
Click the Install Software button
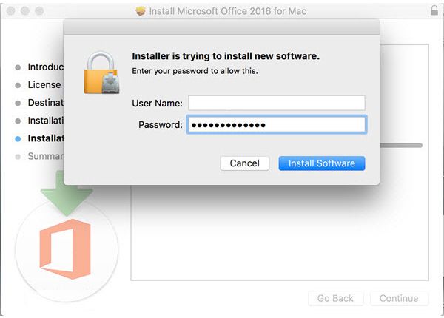pos(322,163)
